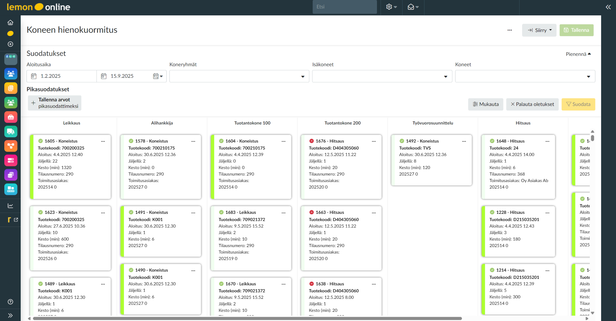The height and width of the screenshot is (321, 616).
Task: Open options menu for card 1676 - Hitsaus
Action: tap(374, 141)
